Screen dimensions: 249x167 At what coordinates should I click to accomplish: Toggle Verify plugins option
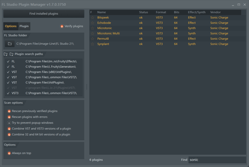(x=62, y=26)
